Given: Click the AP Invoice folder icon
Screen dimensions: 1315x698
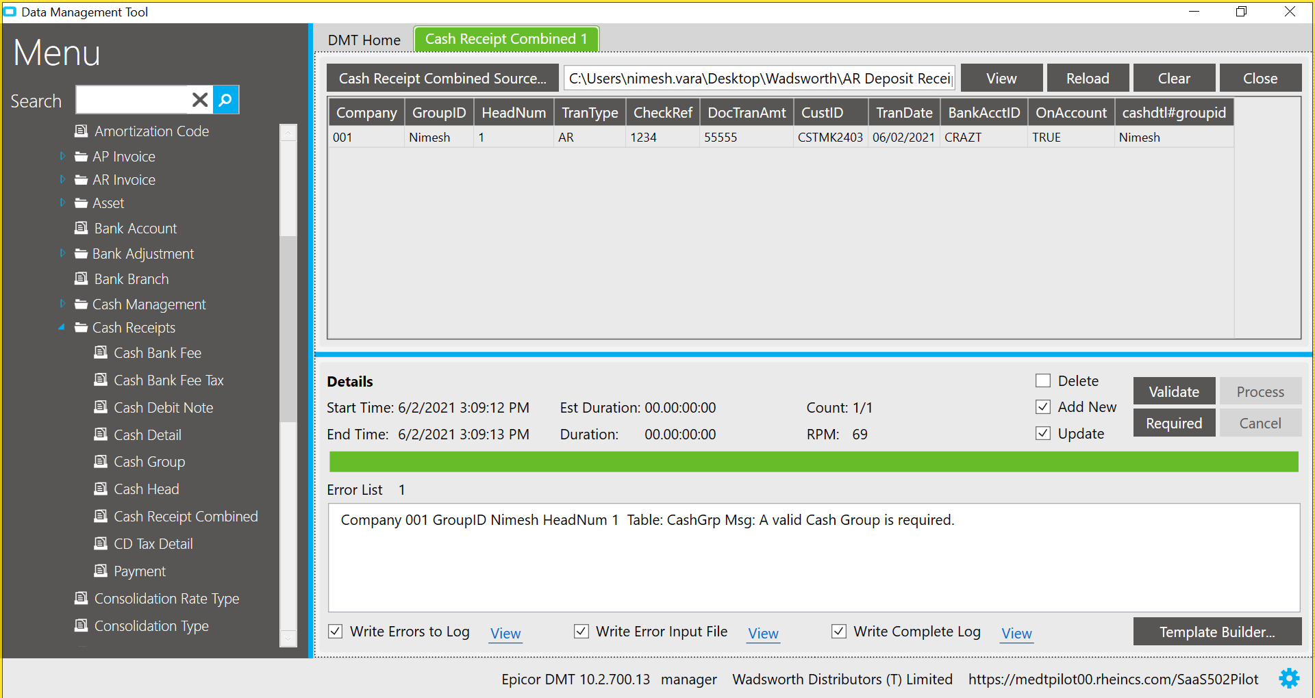Looking at the screenshot, I should (81, 156).
